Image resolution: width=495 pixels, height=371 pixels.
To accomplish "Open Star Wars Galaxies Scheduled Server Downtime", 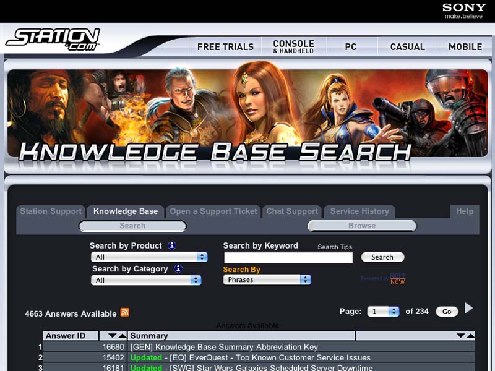I will 251,367.
